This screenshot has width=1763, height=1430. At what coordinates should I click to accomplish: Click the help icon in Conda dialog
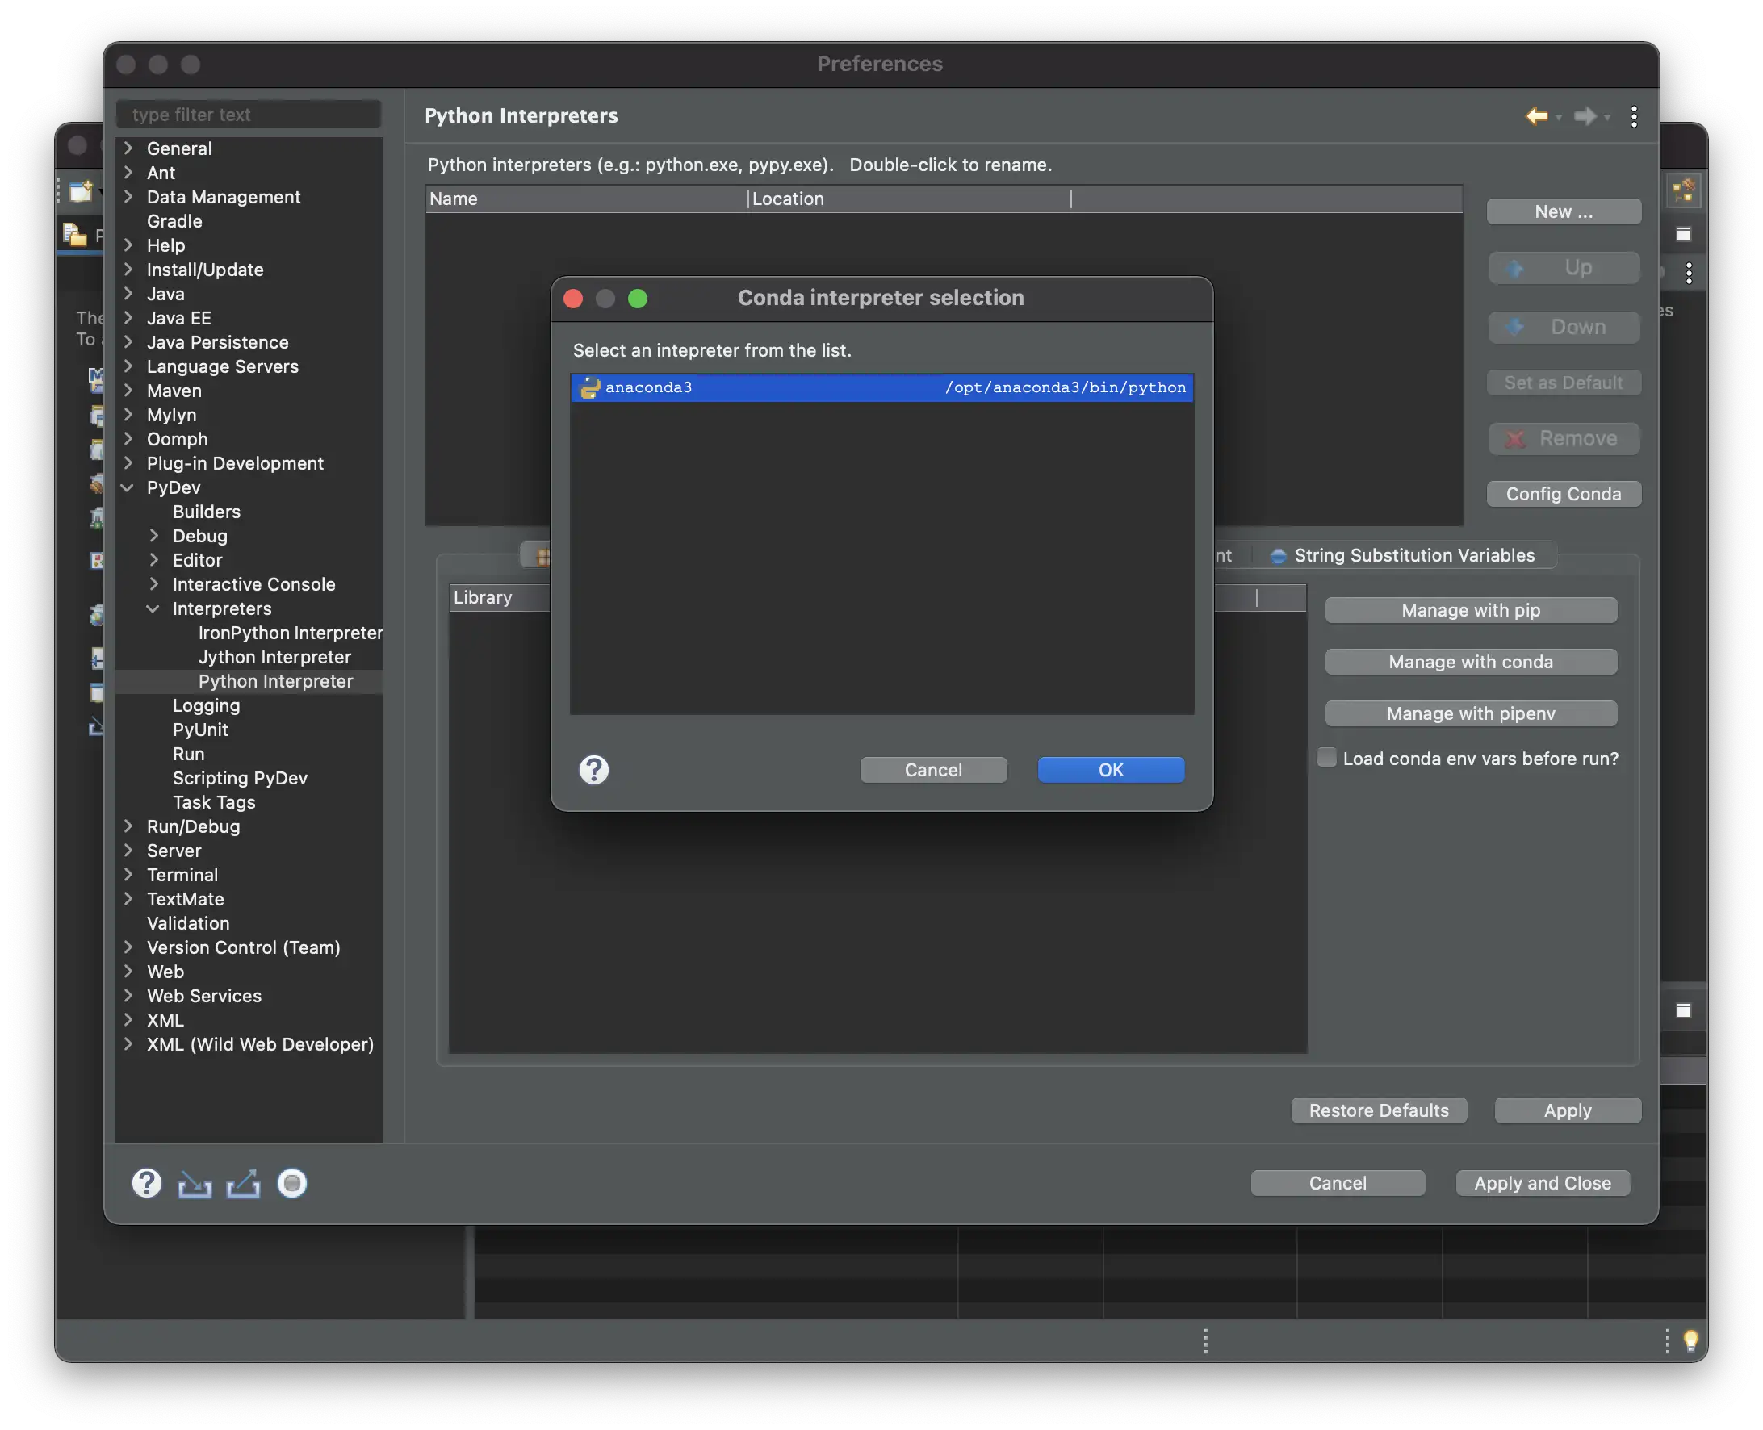[x=593, y=769]
